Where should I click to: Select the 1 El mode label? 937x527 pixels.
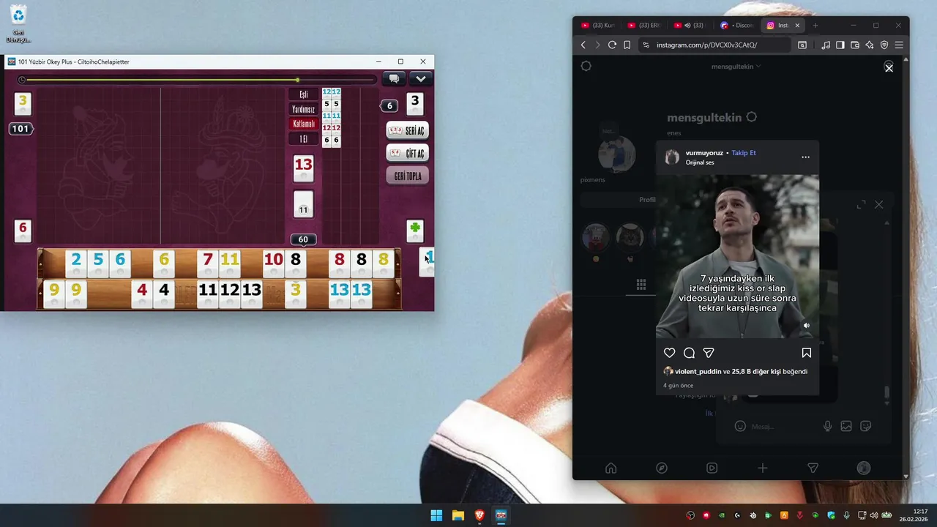304,139
